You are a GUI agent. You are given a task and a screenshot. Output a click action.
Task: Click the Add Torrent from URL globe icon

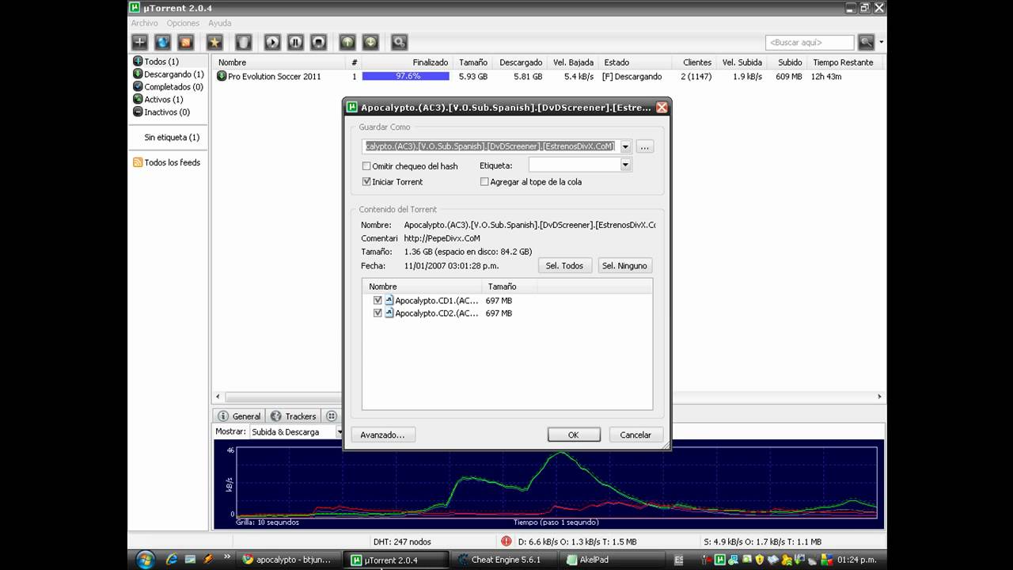click(x=162, y=42)
